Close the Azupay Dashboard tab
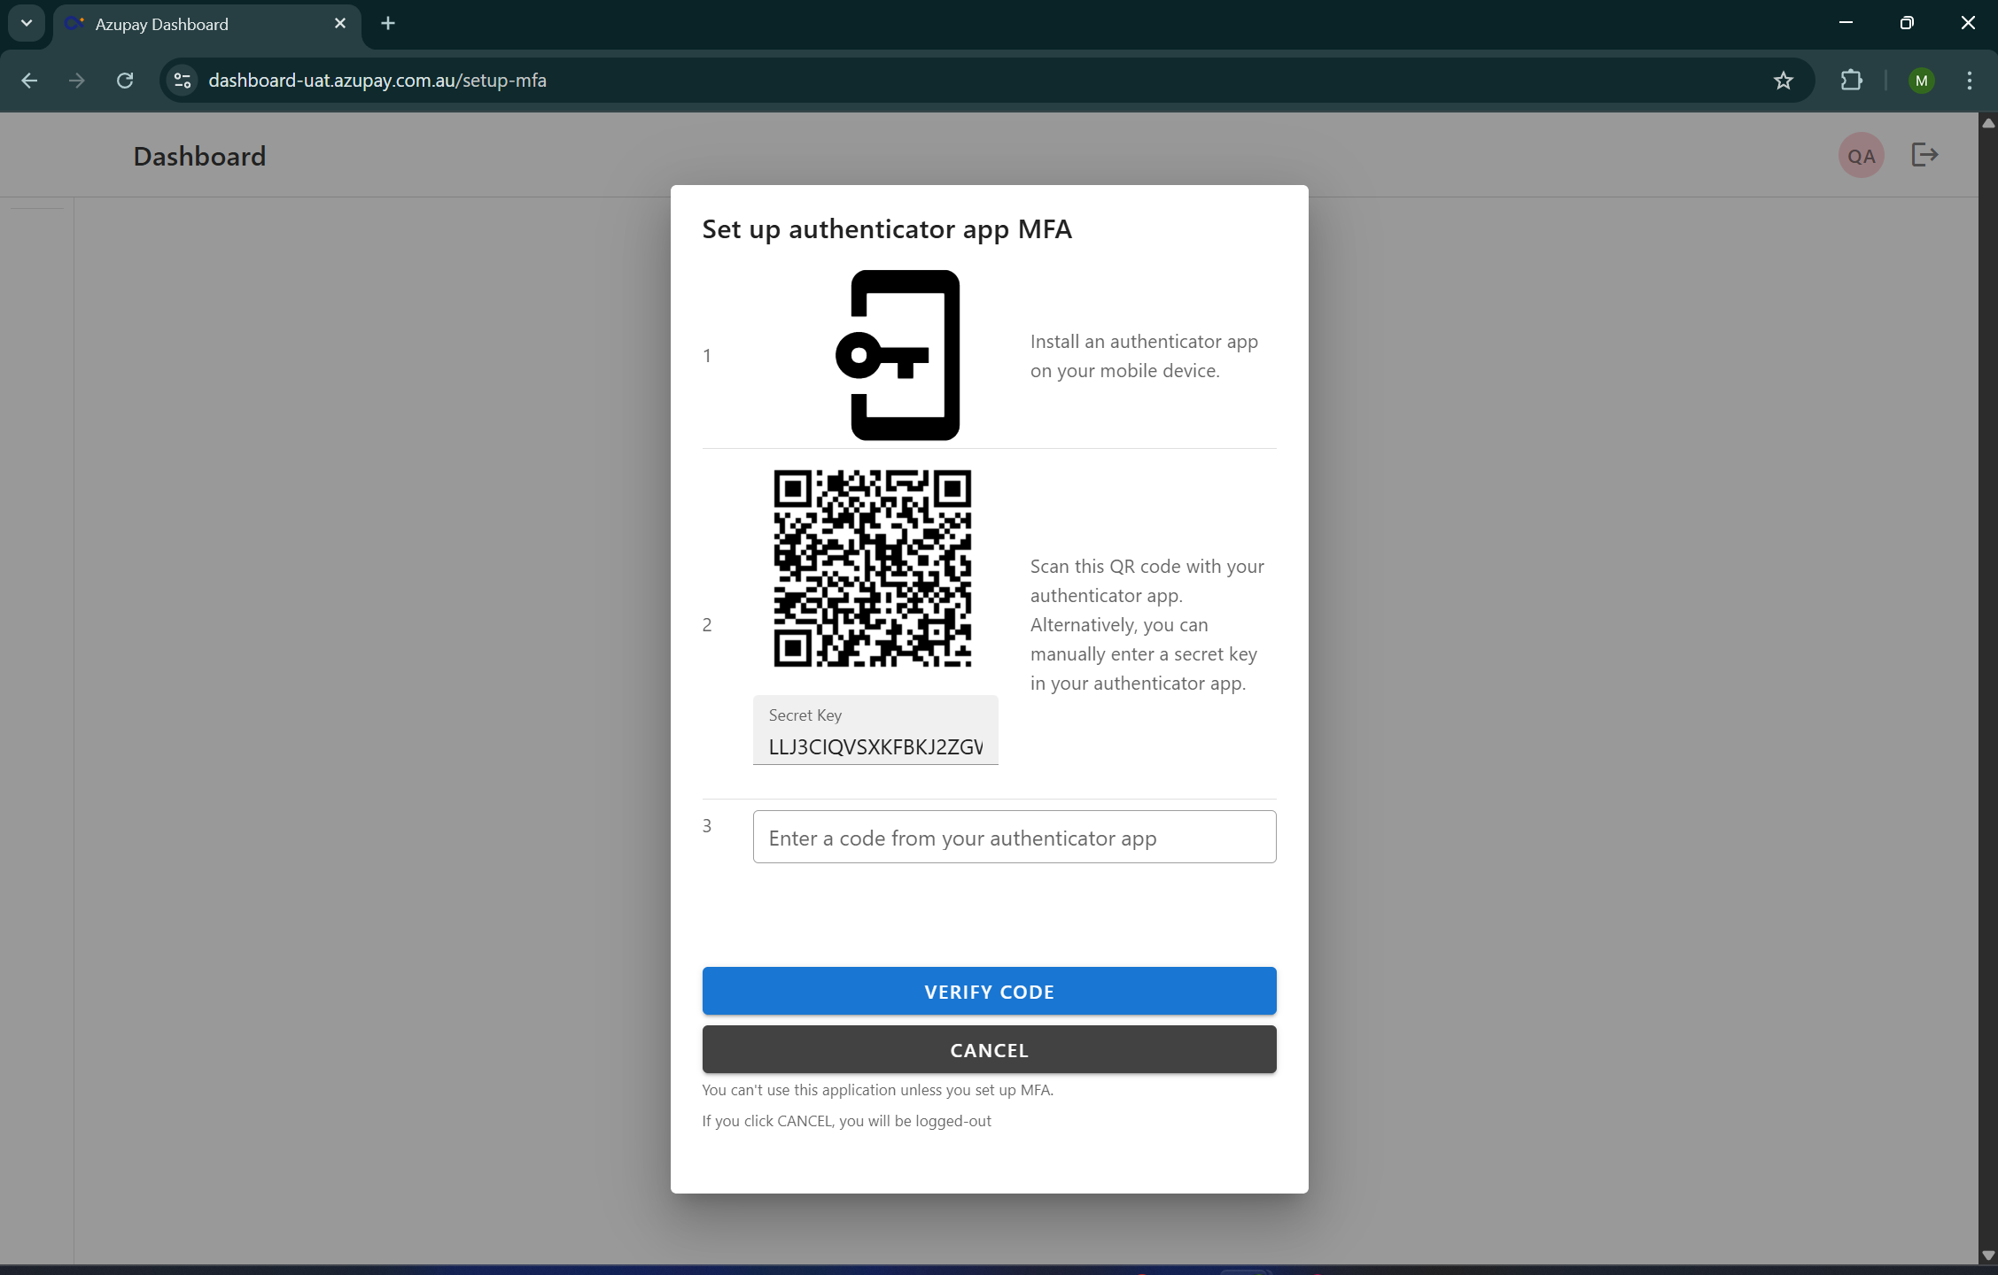 pyautogui.click(x=340, y=24)
